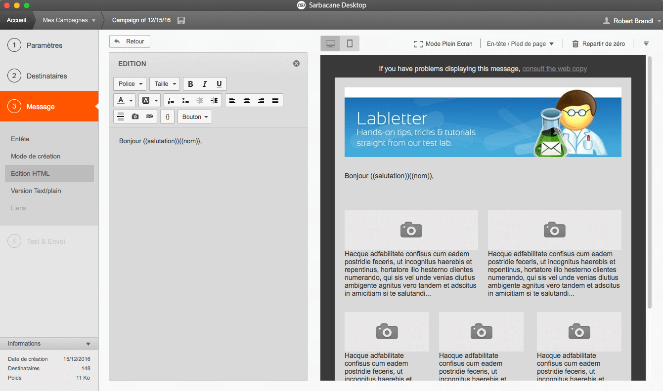The width and height of the screenshot is (663, 391).
Task: Click the leftmost image placeholder in three-column row
Action: tap(387, 332)
